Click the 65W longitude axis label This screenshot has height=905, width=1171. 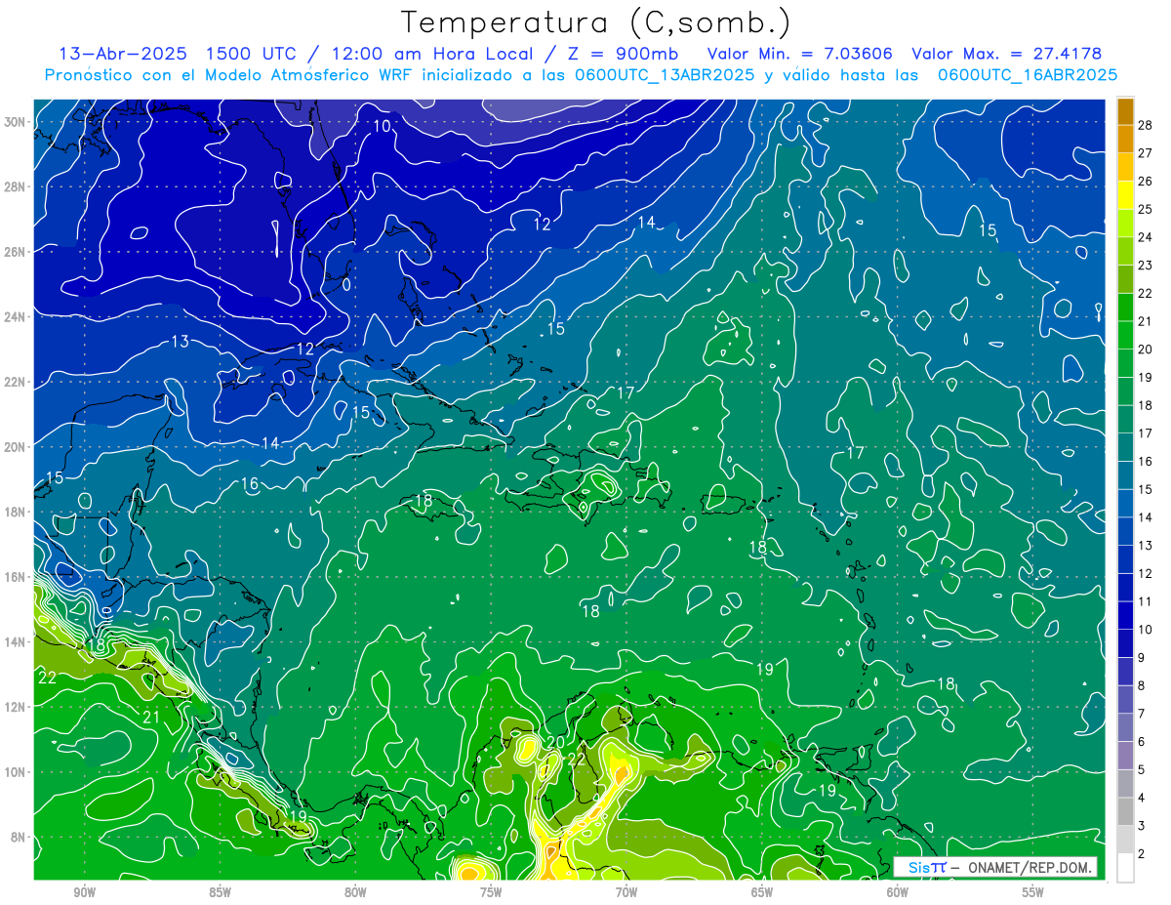[762, 892]
